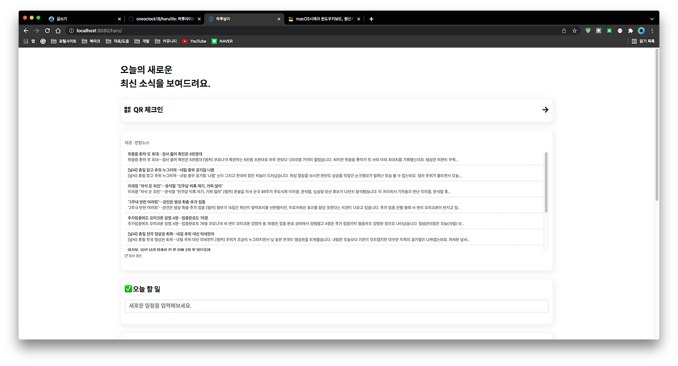Expand the tab search chevron

(x=652, y=19)
